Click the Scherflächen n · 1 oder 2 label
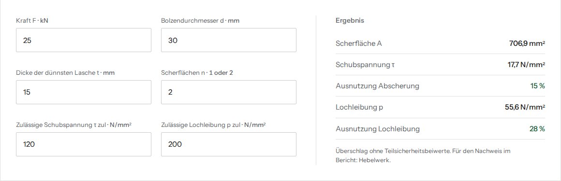The height and width of the screenshot is (181, 561). pyautogui.click(x=197, y=73)
